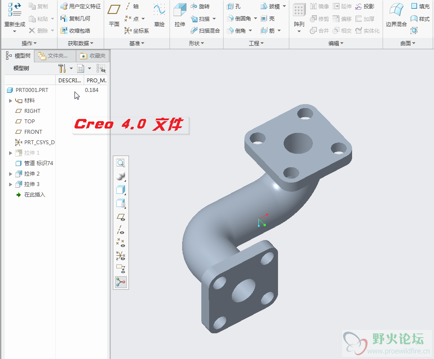Image resolution: width=434 pixels, height=359 pixels.
Task: Open the 扫描 sweep dropdown arrow
Action: [x=214, y=19]
